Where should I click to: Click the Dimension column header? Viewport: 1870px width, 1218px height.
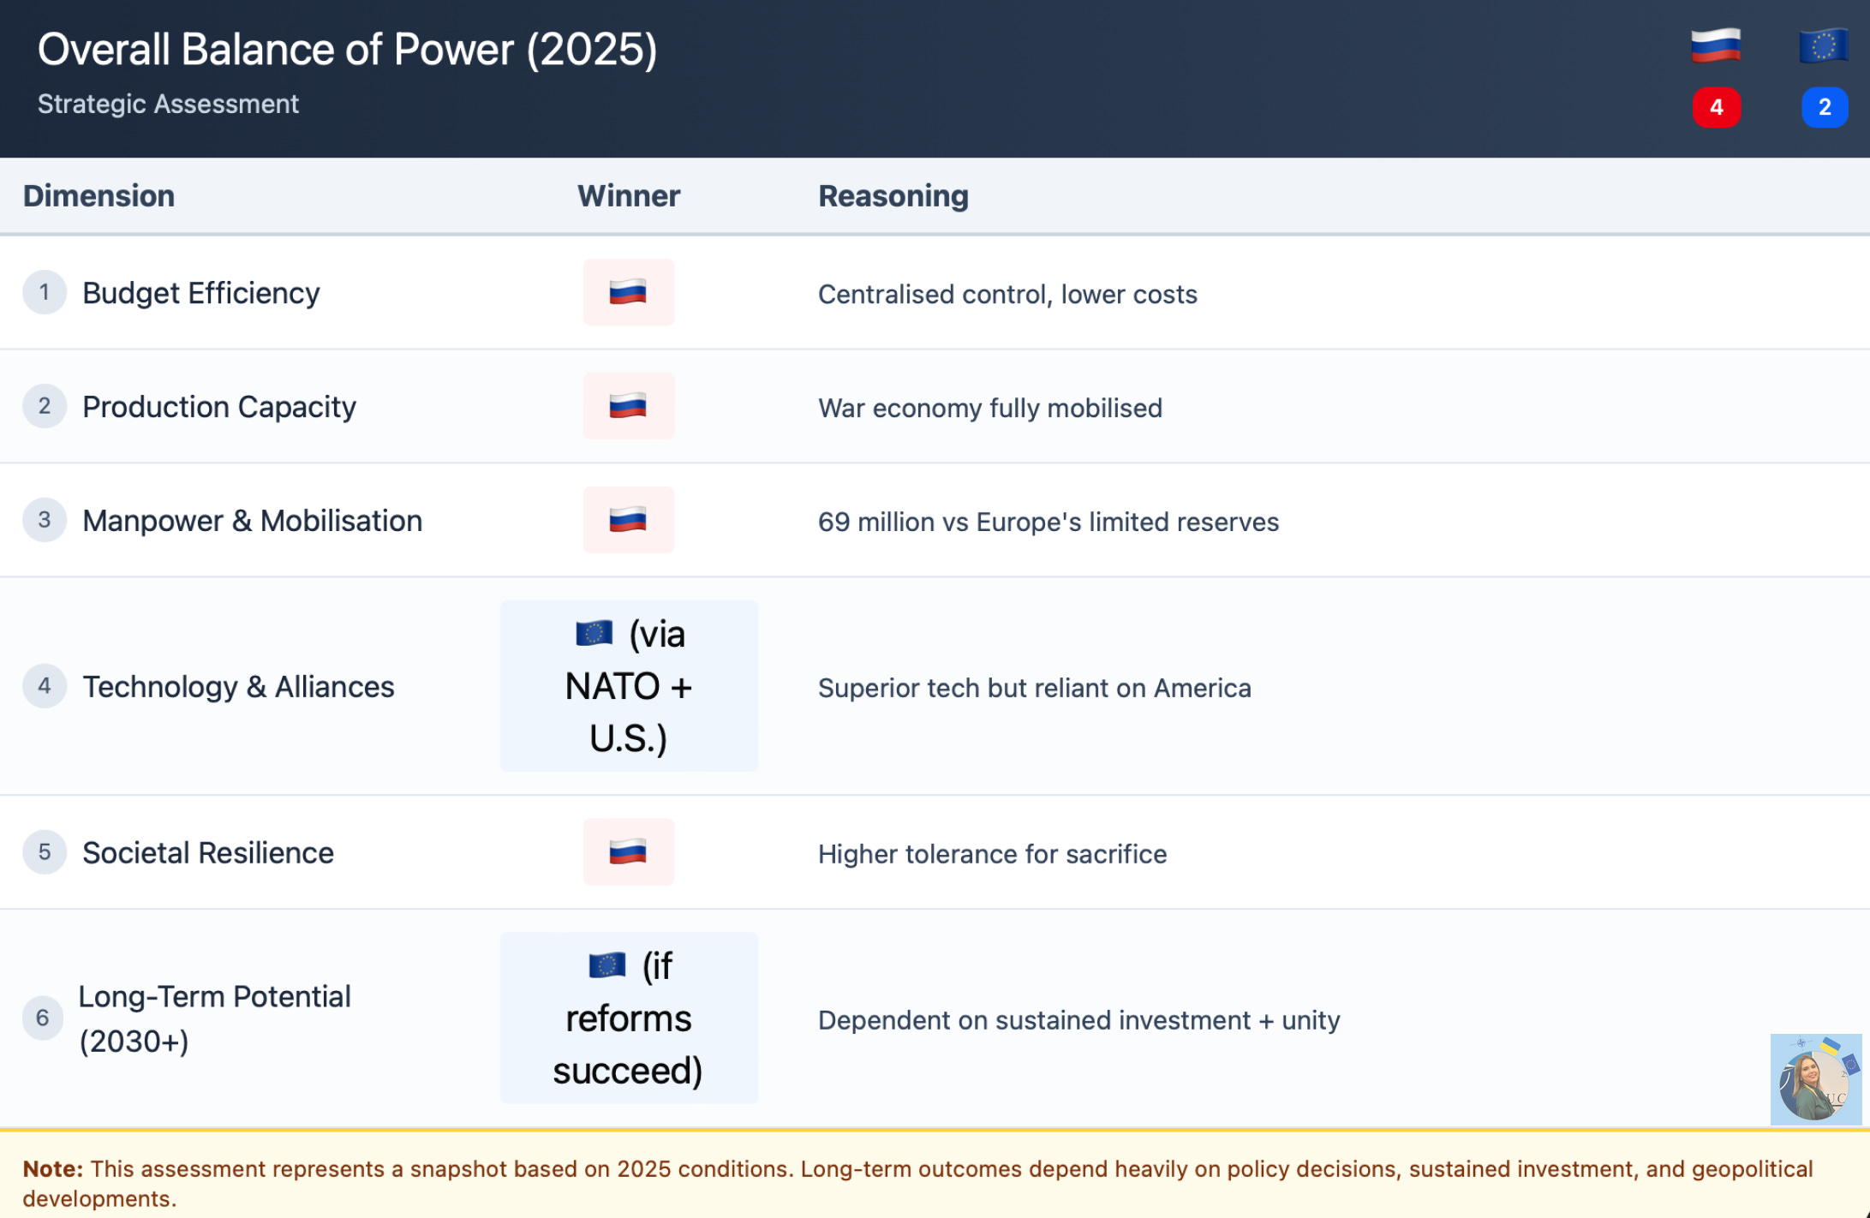pyautogui.click(x=99, y=196)
